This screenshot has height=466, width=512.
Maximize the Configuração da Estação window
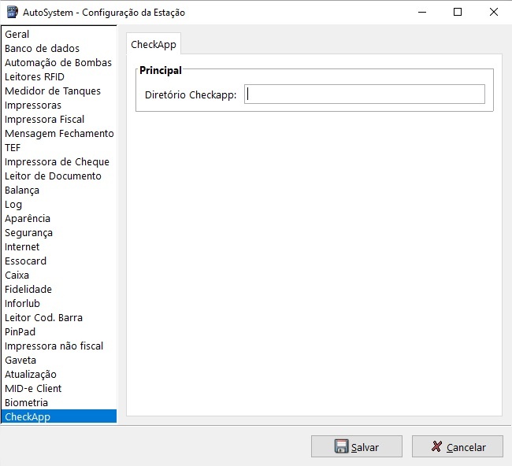(458, 12)
